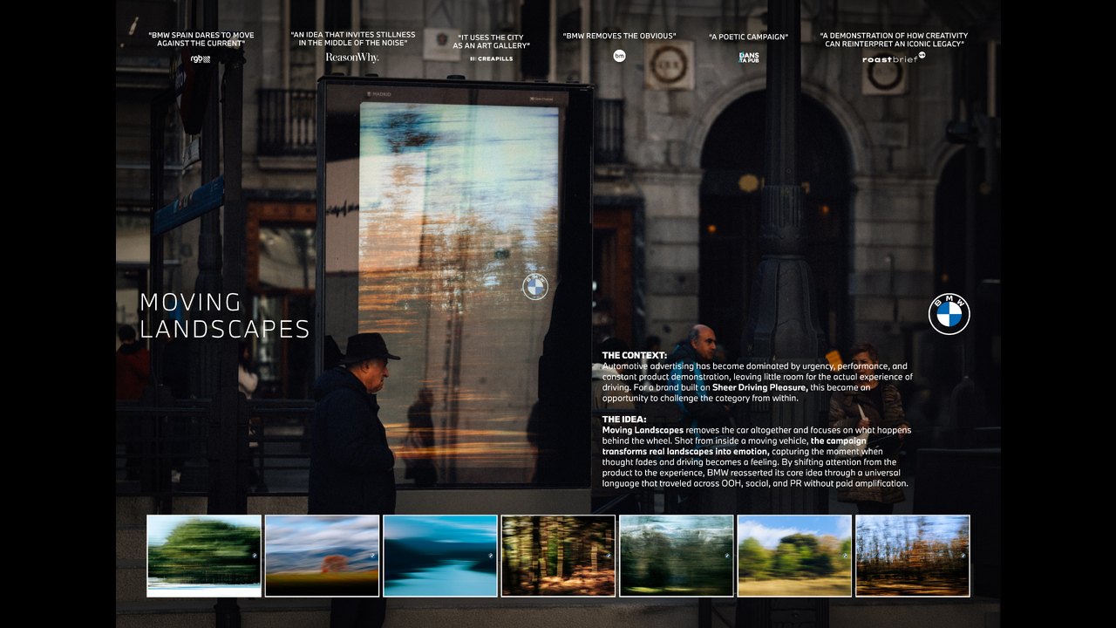Click the bm circular publication logo
1116x628 pixels.
tap(620, 56)
